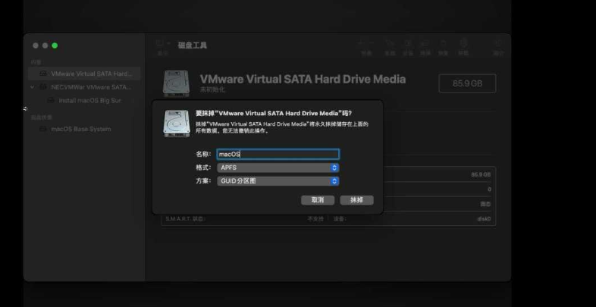
Task: Collapse the NECVMWar VMware SATA disk chevron
Action: point(33,87)
